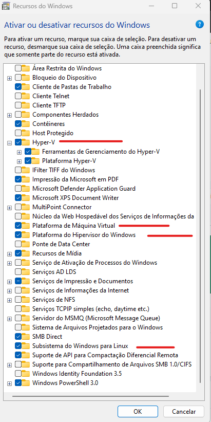Click the SMB Direct folder icon
The image size is (211, 422).
tap(26, 336)
